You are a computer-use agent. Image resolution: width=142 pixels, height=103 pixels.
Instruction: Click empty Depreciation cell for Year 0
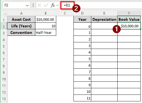point(104,26)
